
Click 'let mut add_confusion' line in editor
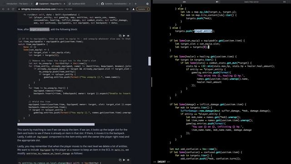(x=193, y=149)
